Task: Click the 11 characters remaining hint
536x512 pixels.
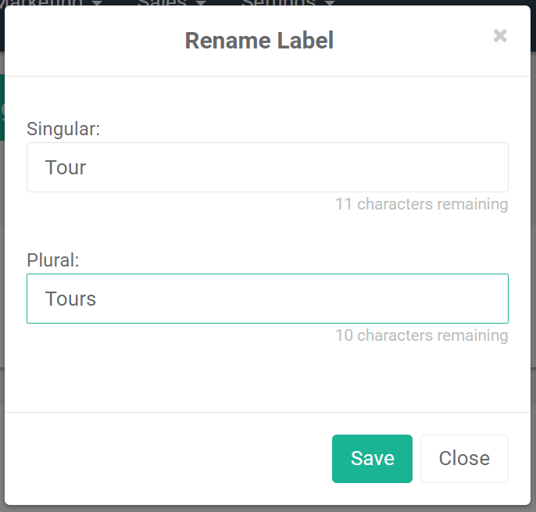Action: click(421, 204)
